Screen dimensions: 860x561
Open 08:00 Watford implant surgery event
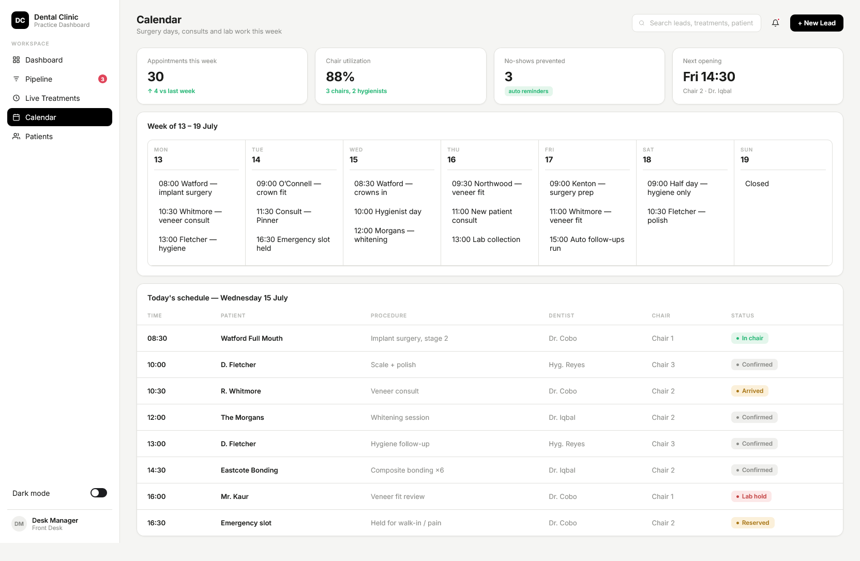(x=188, y=188)
